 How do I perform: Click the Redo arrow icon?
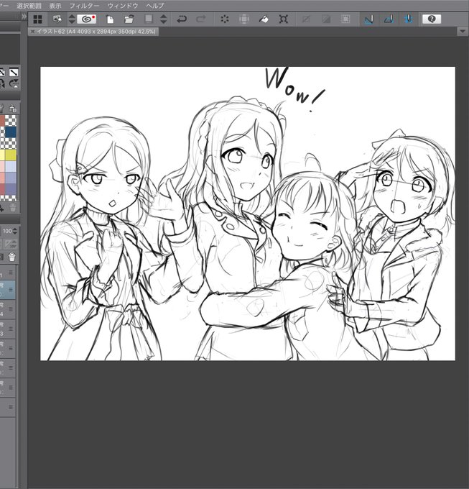201,19
